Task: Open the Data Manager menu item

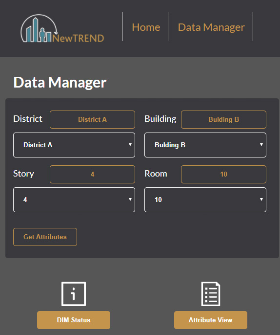Action: coord(211,27)
